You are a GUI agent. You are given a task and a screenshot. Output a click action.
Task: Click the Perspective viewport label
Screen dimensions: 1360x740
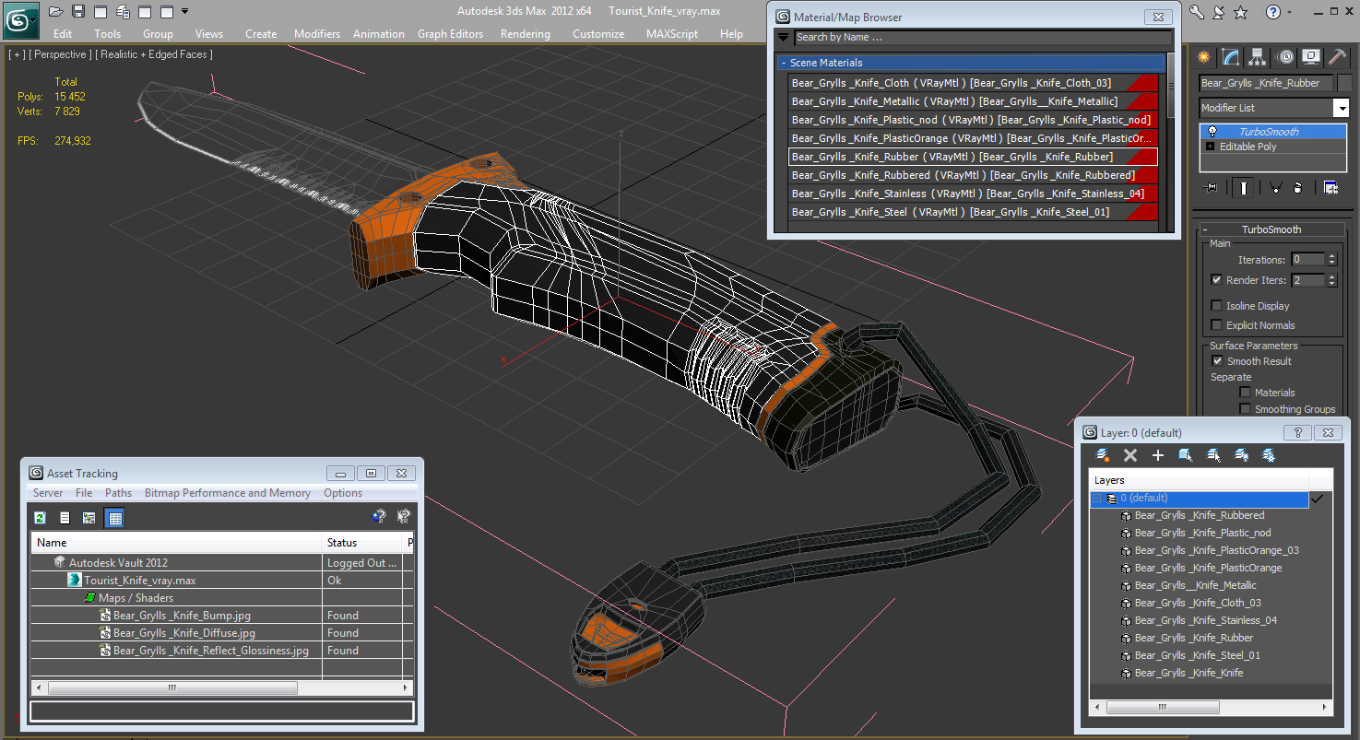pyautogui.click(x=60, y=54)
